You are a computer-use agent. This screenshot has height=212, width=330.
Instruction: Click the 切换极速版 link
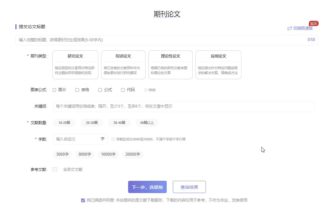click(x=303, y=28)
